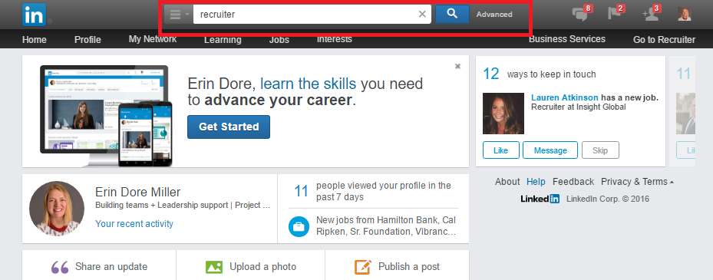
Task: Open Lauren Atkinson's profile link
Action: pos(564,97)
